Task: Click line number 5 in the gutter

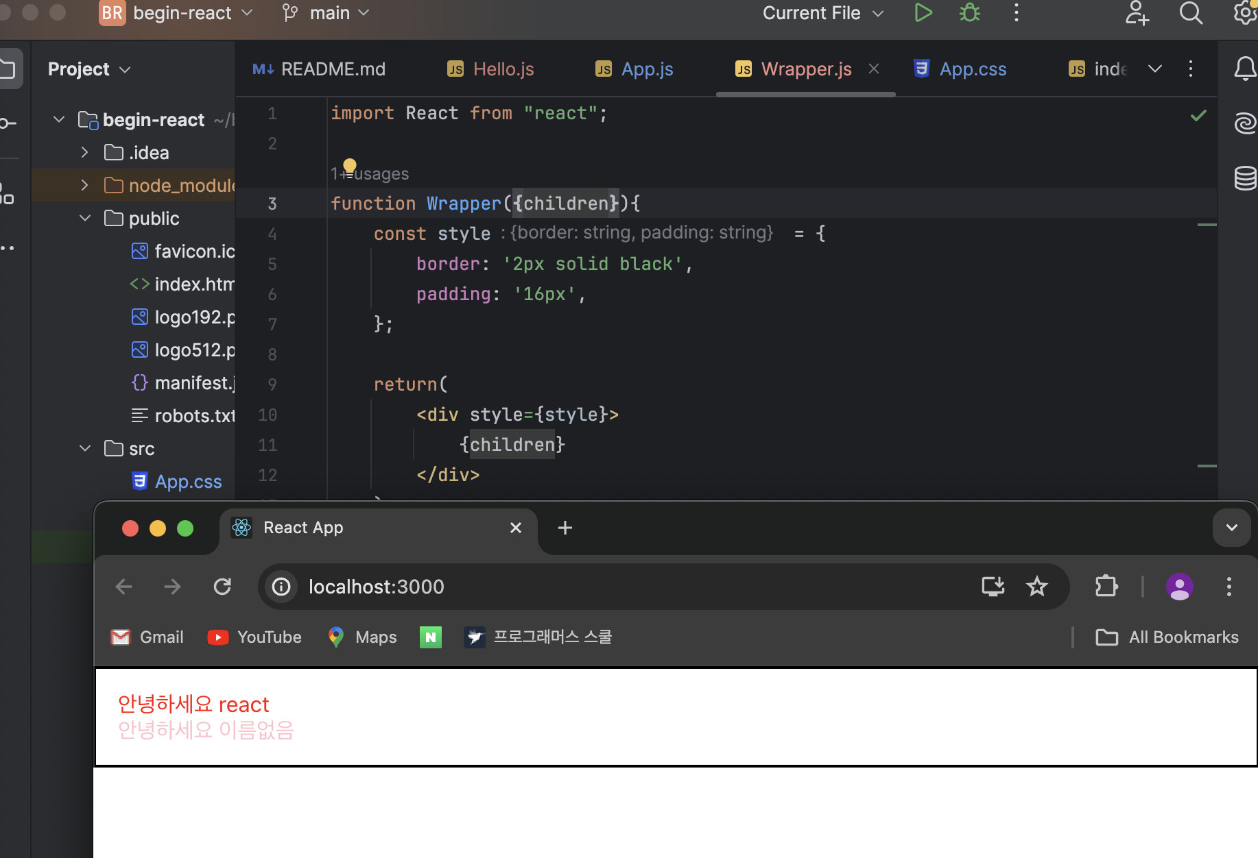Action: 272,264
